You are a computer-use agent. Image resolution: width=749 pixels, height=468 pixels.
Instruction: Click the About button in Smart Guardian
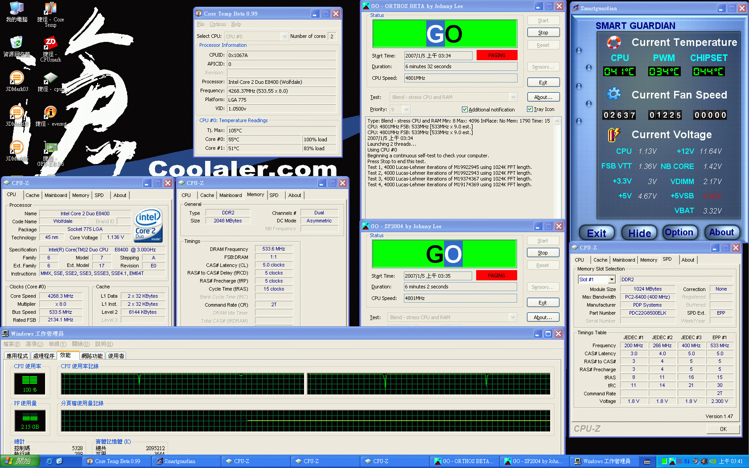721,232
